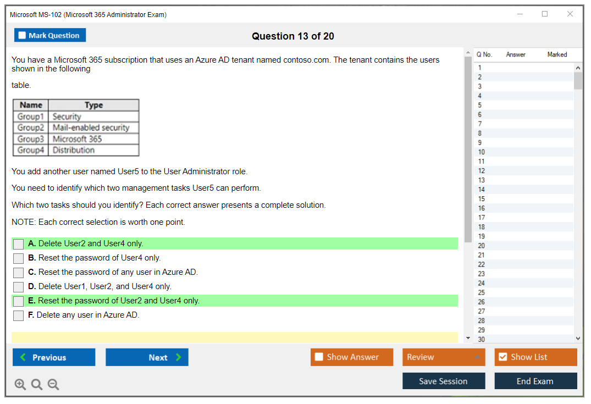The width and height of the screenshot is (591, 404).
Task: Select question 1 in the list
Action: tap(524, 68)
